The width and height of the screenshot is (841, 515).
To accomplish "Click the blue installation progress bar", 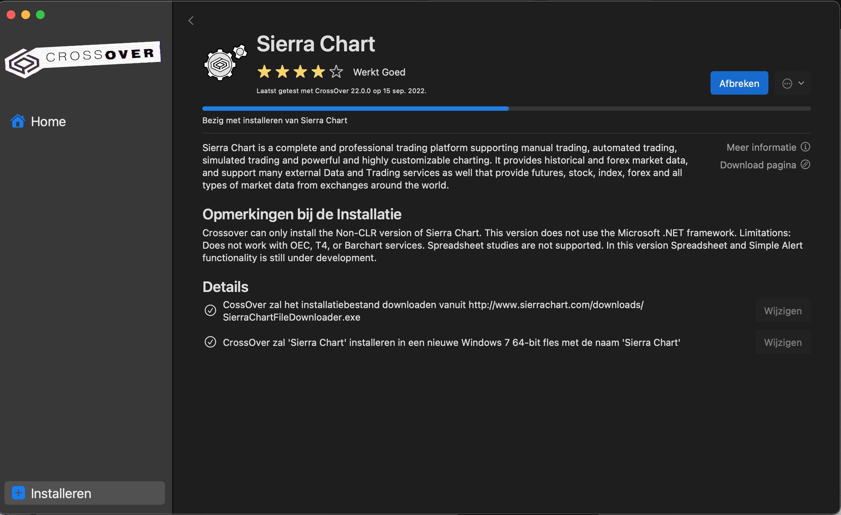I will 355,109.
